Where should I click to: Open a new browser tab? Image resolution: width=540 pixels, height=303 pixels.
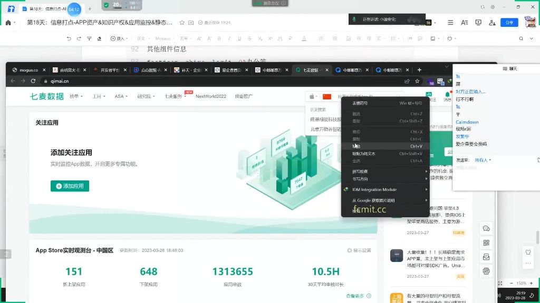click(419, 70)
